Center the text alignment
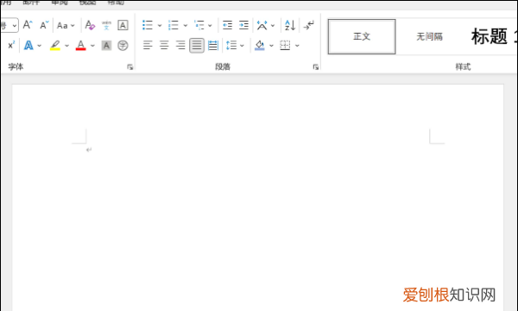518x311 pixels. 164,45
